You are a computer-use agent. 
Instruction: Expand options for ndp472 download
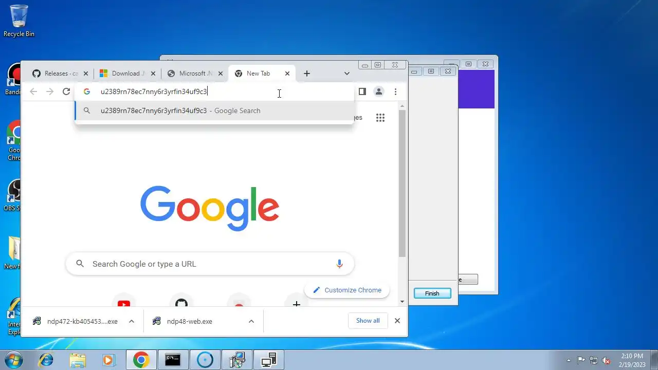click(132, 321)
